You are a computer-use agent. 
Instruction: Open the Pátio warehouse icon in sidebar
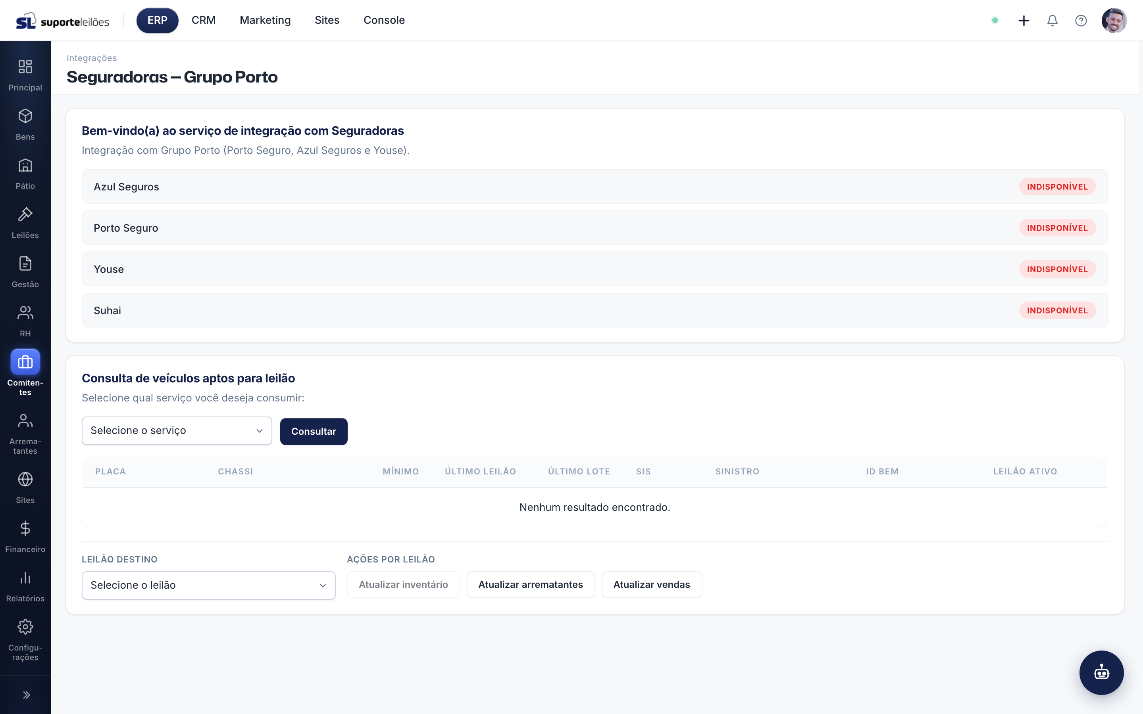click(25, 165)
